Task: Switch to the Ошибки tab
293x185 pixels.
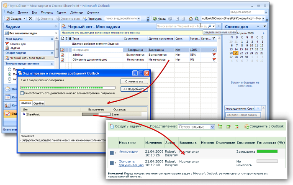Action: pyautogui.click(x=39, y=103)
